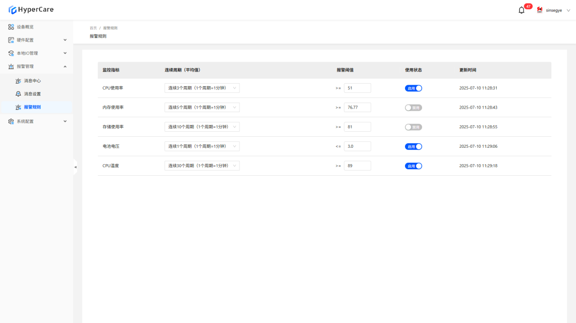Screen dimensions: 576x323
Task: Click the 消息中心 icon
Action: [x=19, y=81]
